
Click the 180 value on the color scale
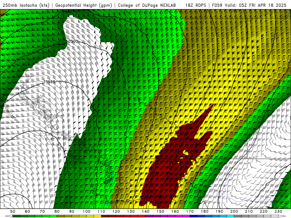pos(205,211)
